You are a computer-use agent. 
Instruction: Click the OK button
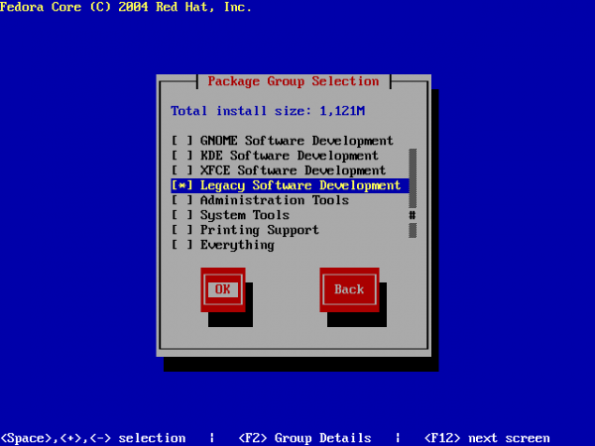[223, 289]
